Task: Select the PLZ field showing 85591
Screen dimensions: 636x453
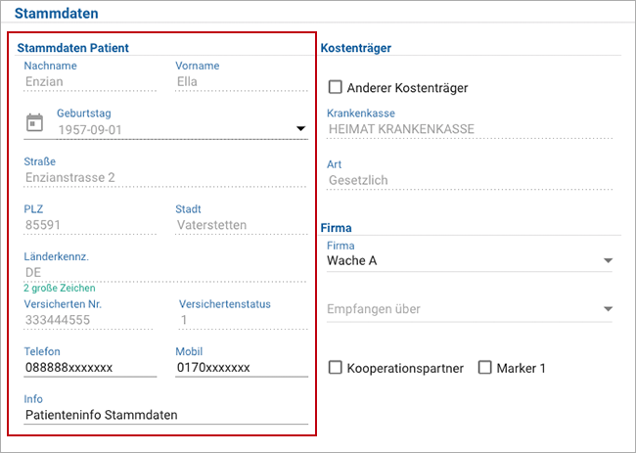Action: pos(90,225)
